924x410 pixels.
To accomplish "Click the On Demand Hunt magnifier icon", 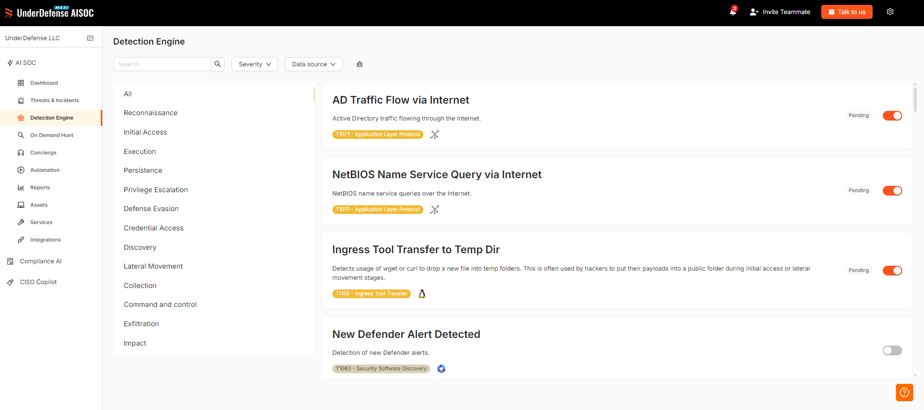I will coord(21,135).
